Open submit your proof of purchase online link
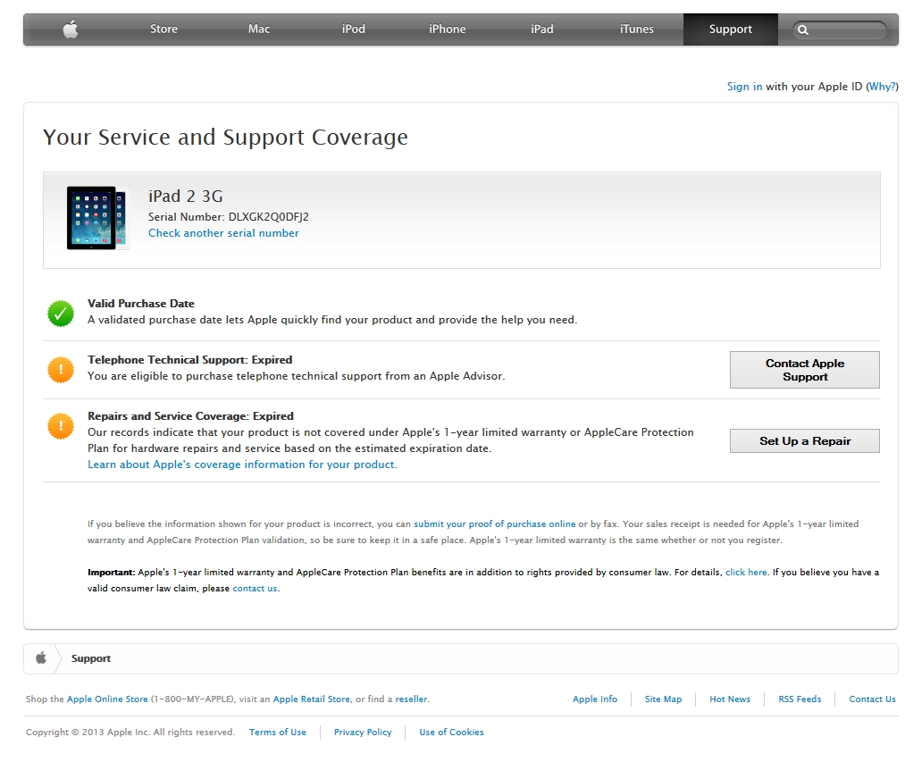The image size is (905, 762). click(x=495, y=524)
